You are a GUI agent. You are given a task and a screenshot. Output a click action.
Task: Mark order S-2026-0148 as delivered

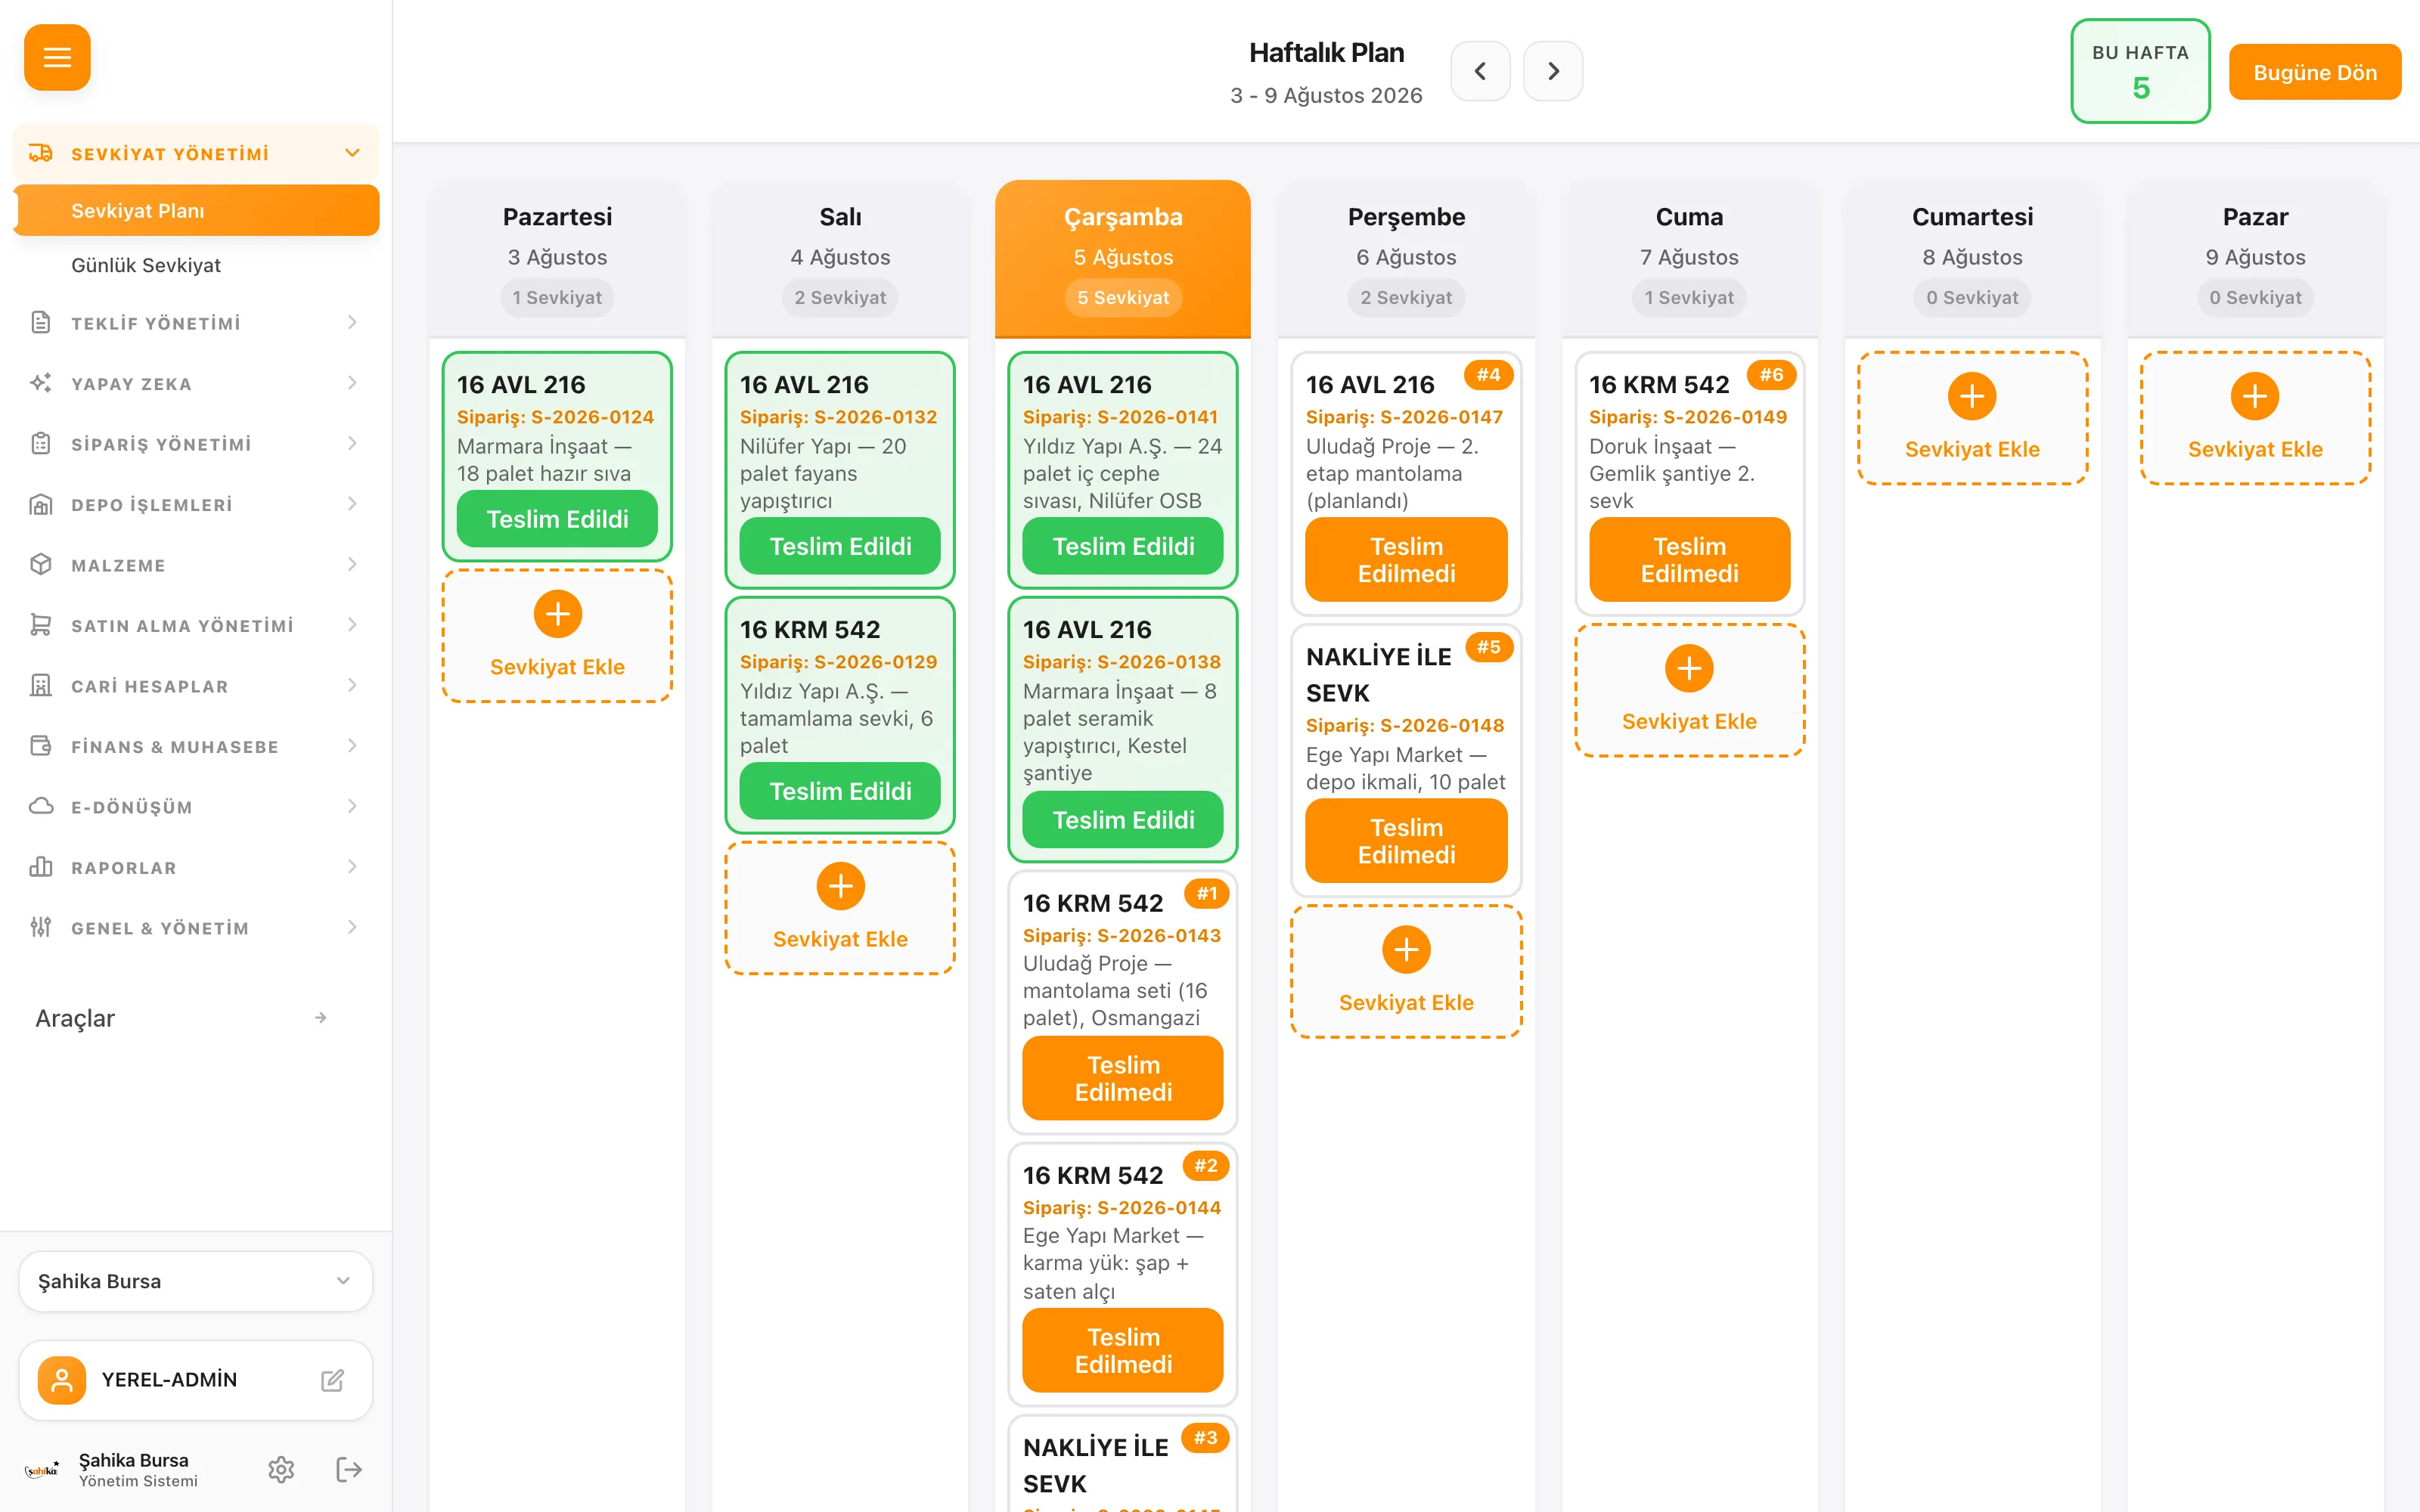pos(1406,841)
